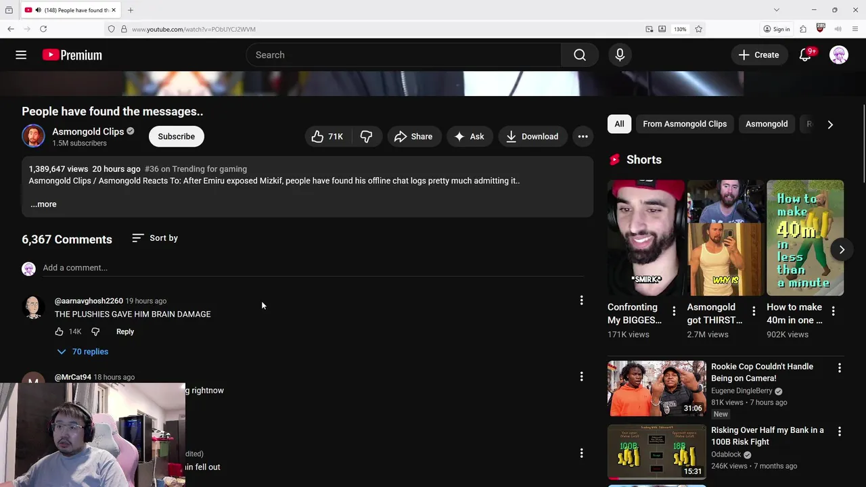Viewport: 866px width, 487px height.
Task: Select the Asmongold chip
Action: (767, 124)
